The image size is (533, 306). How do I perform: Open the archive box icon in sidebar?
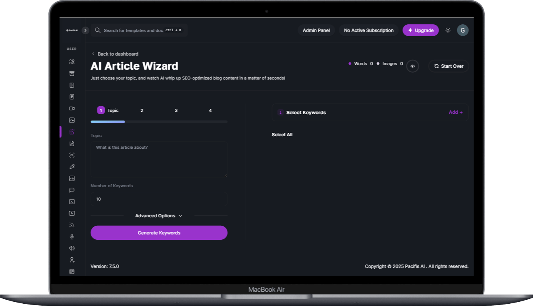pos(72,73)
